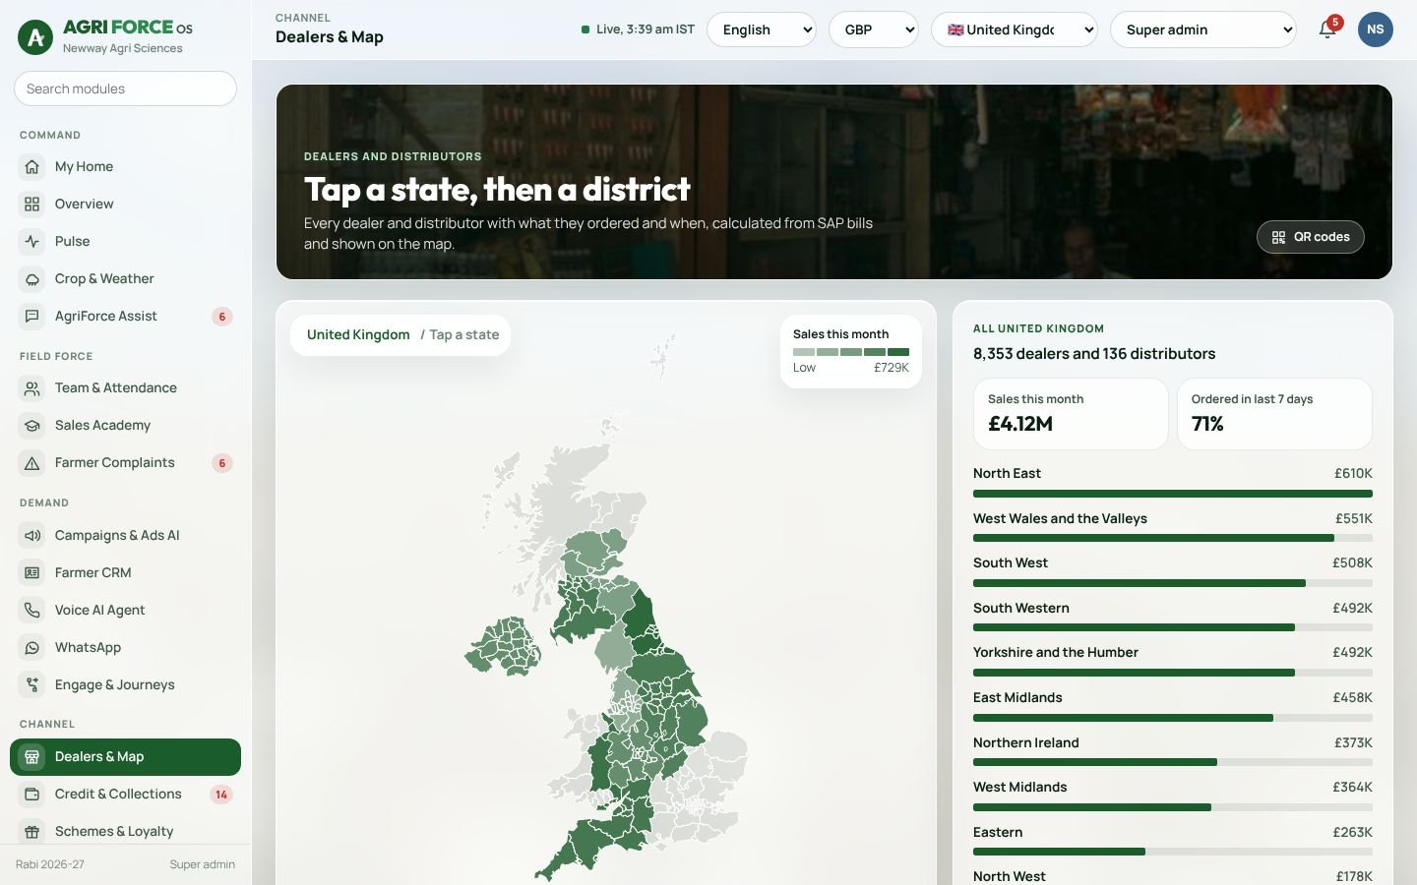1417x885 pixels.
Task: Select the West Midlands region row
Action: pos(1173,796)
